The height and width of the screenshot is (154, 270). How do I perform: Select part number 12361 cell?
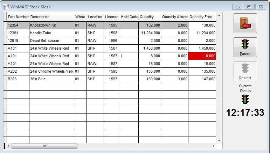[x=18, y=33]
